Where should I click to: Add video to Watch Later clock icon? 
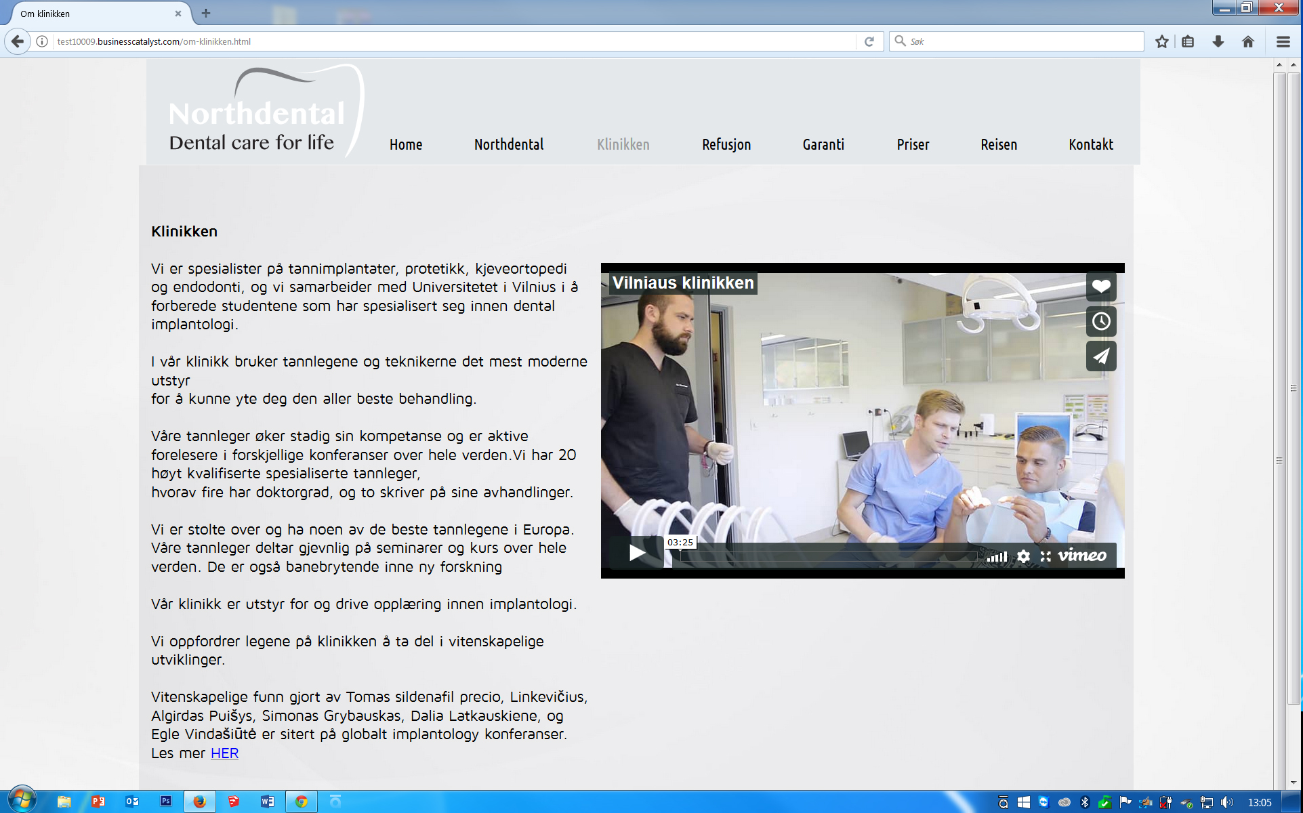1101,321
